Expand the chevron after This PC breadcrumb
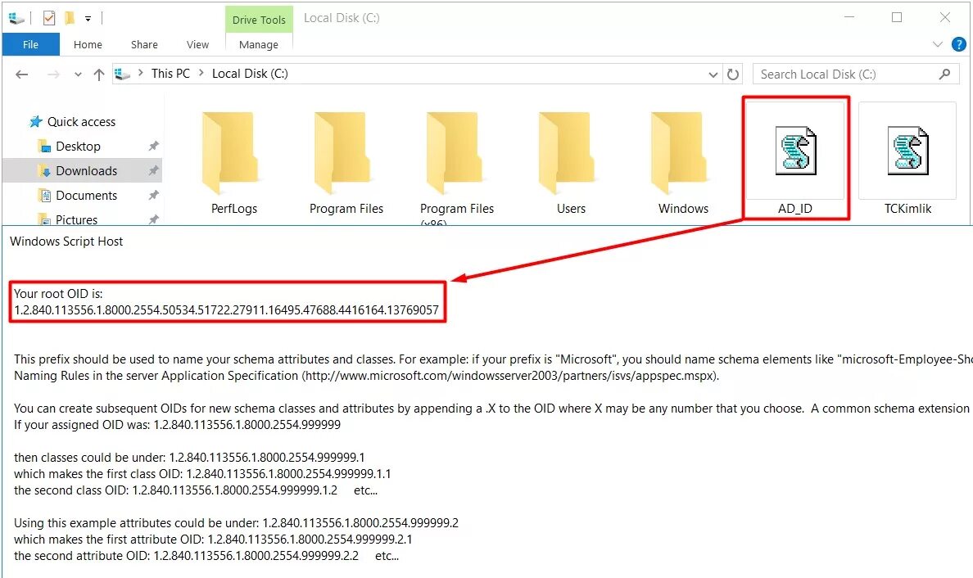973x578 pixels. [x=201, y=73]
